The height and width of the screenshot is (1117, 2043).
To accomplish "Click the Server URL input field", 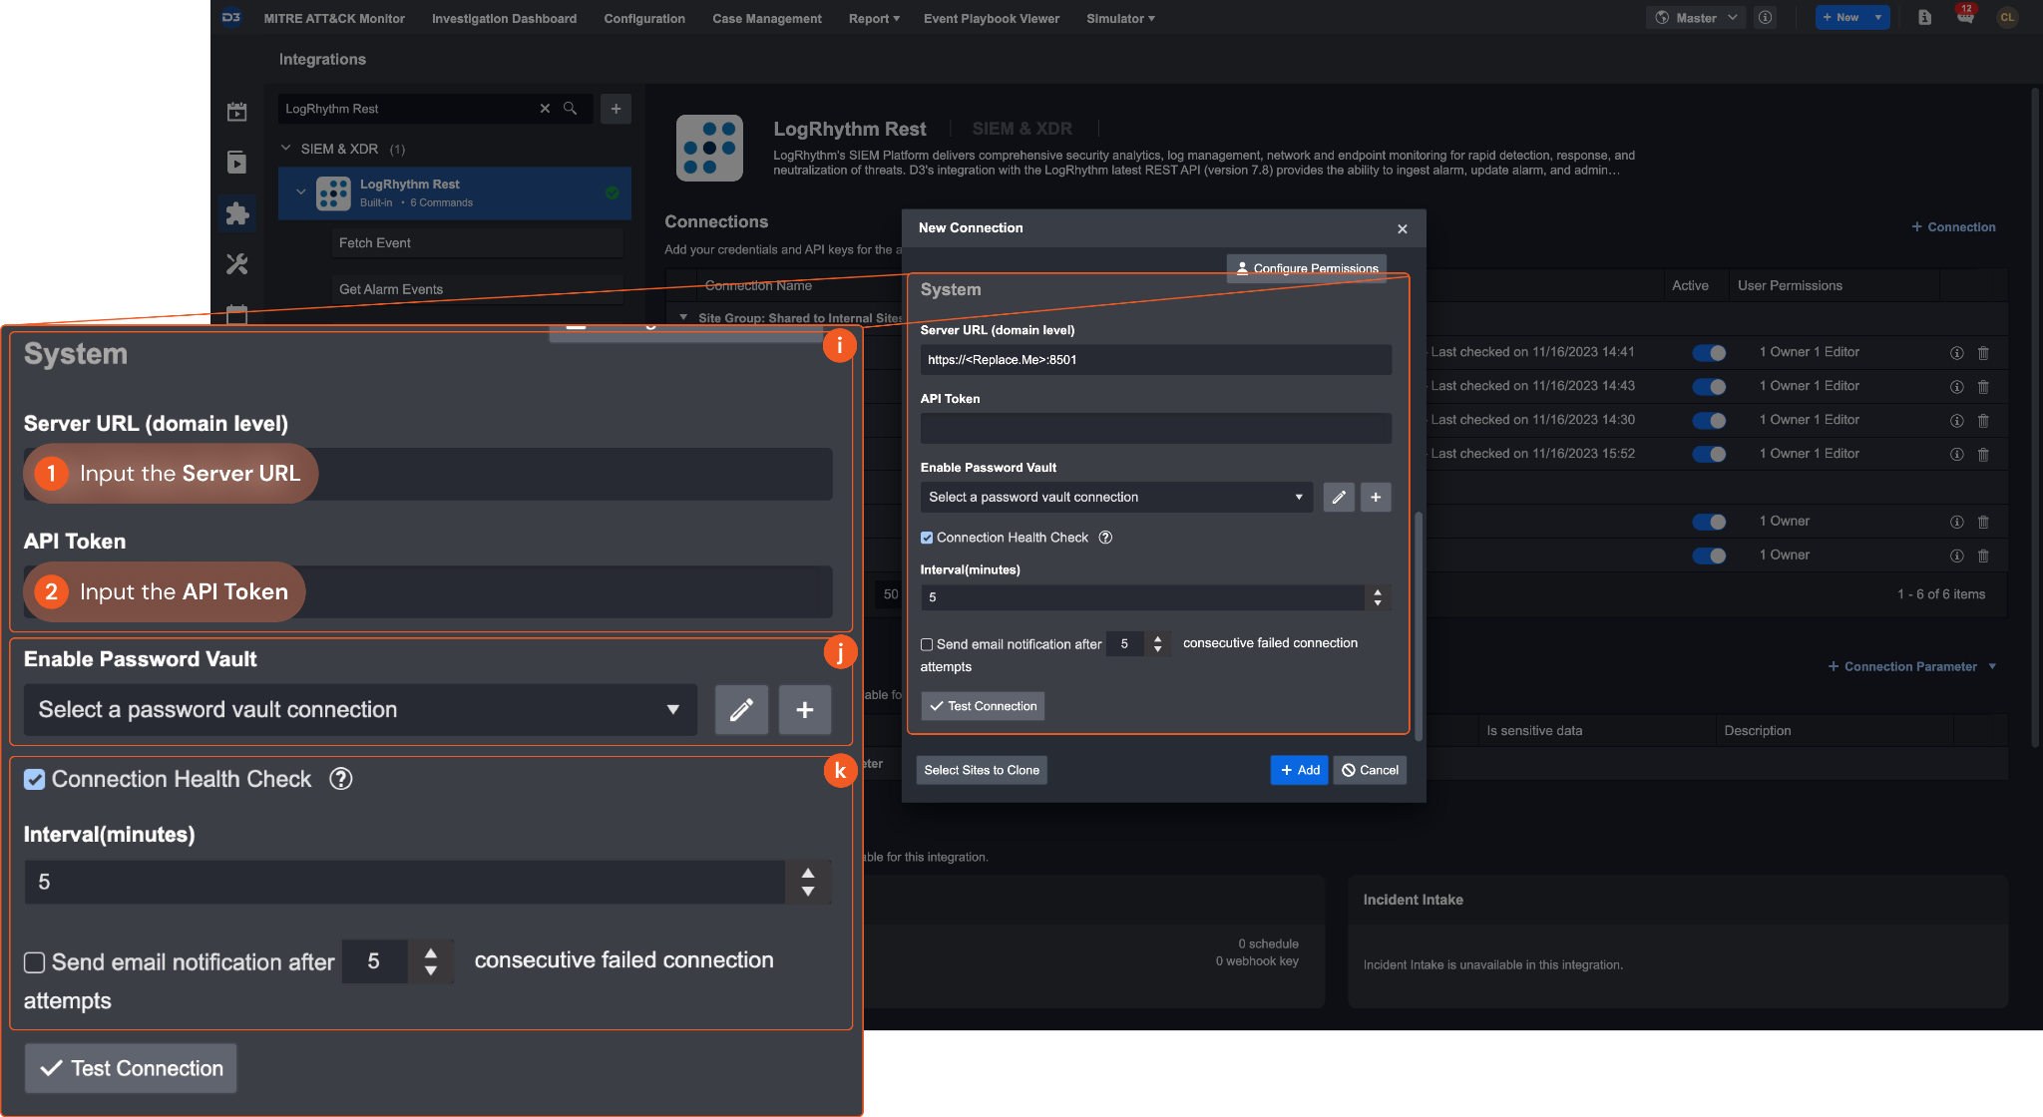I will click(1155, 360).
